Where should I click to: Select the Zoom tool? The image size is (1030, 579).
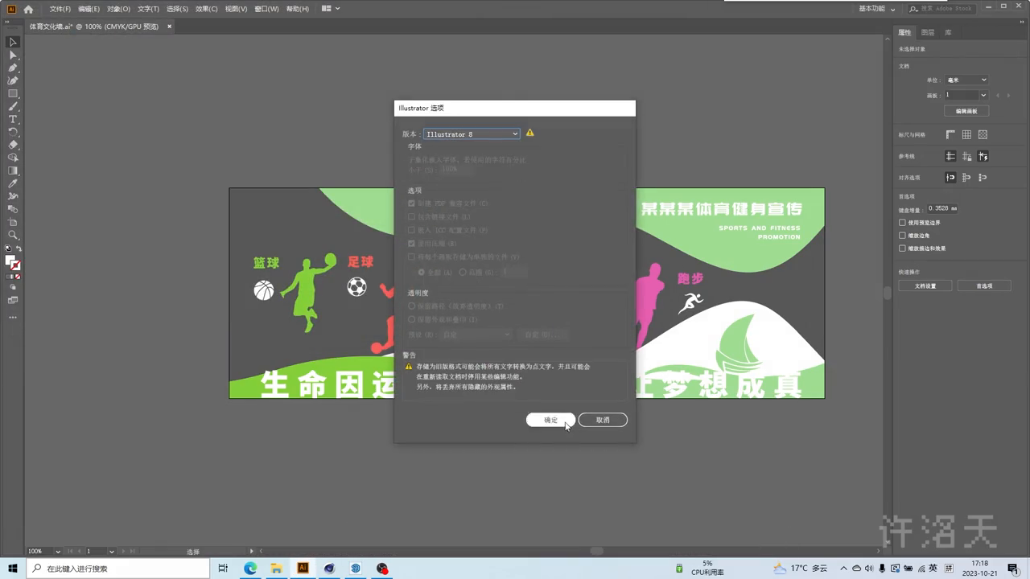[13, 235]
